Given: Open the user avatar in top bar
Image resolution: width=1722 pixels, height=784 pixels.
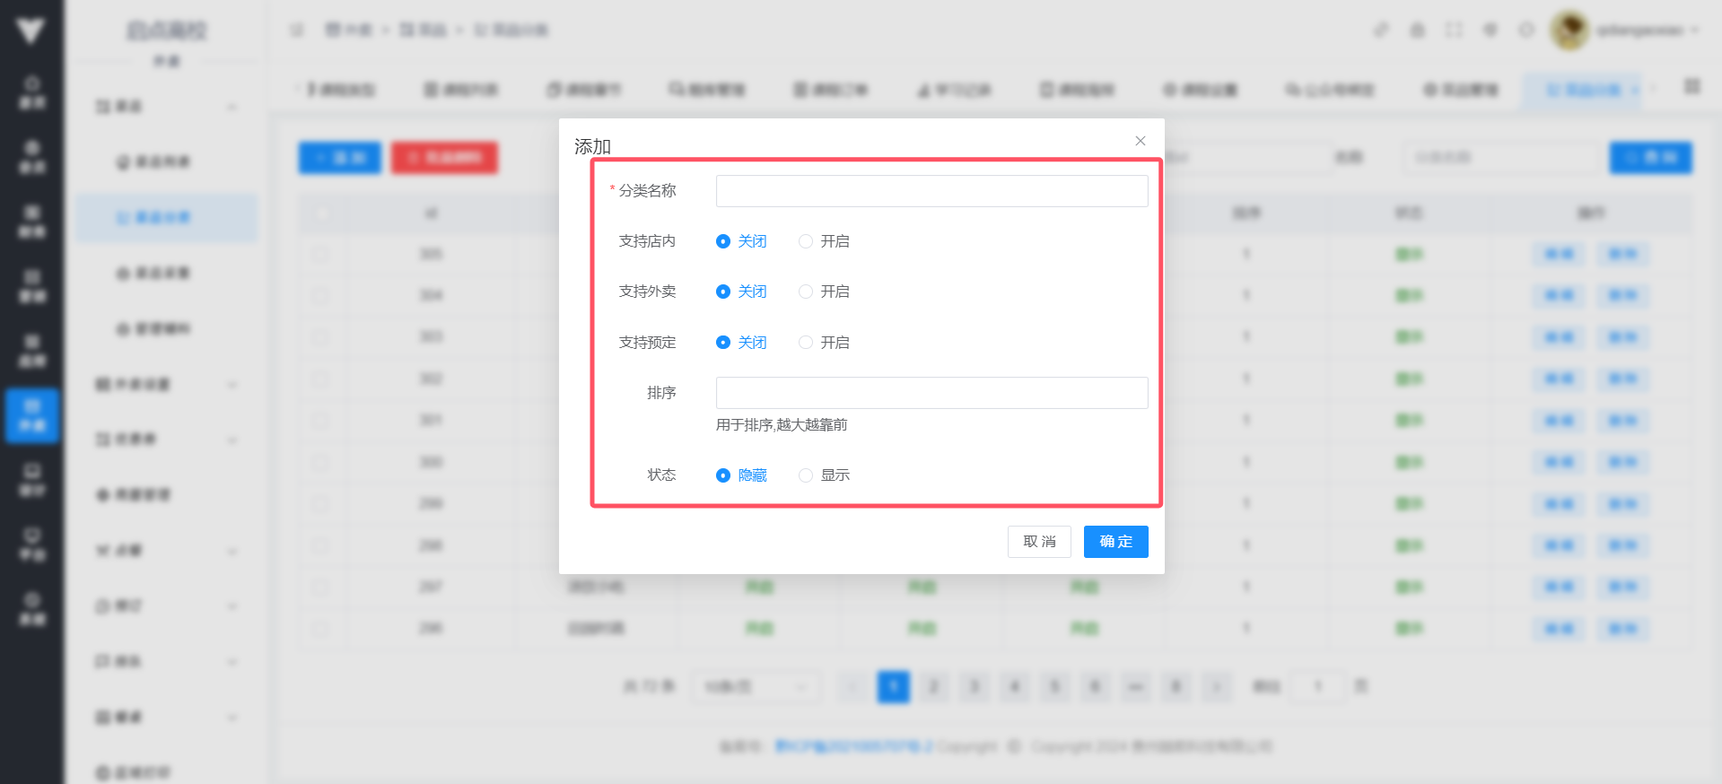Looking at the screenshot, I should pos(1569,30).
